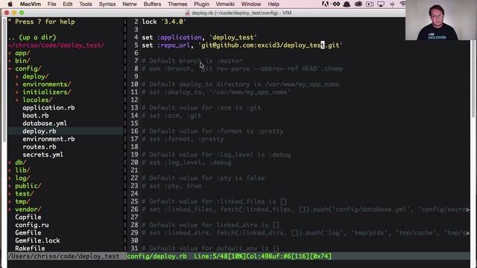
Task: Click the :application symbol on line 4
Action: pyautogui.click(x=179, y=37)
